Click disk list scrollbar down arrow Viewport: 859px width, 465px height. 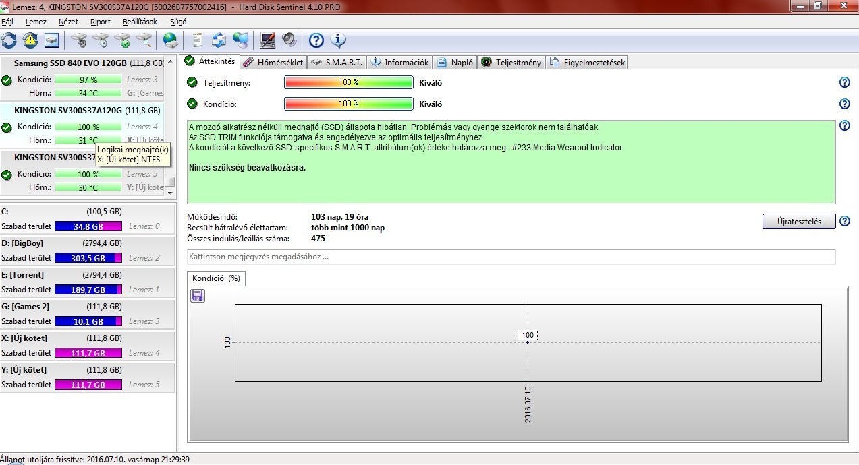pyautogui.click(x=170, y=193)
